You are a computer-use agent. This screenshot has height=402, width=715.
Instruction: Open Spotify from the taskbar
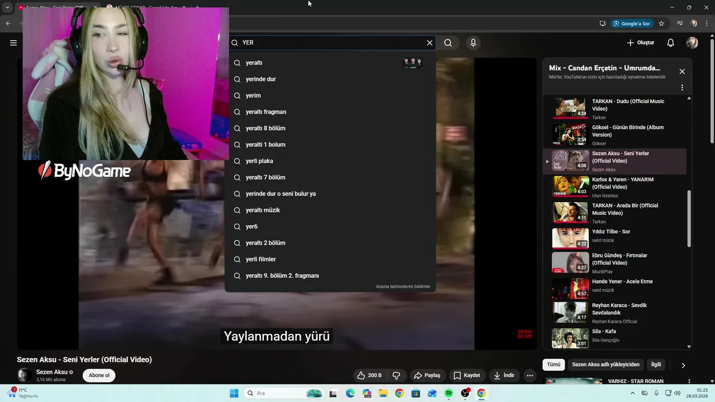[x=449, y=393]
